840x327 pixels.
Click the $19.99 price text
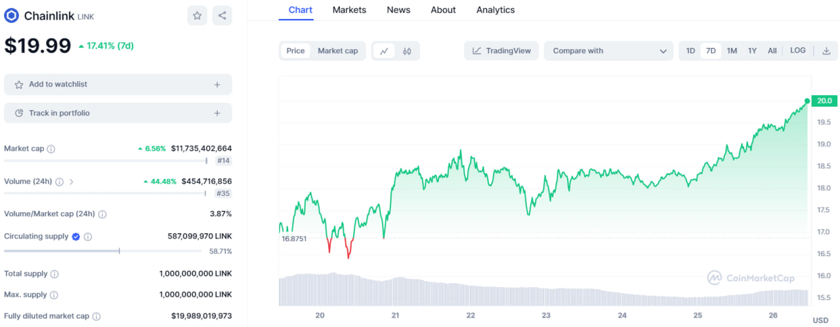pos(37,46)
